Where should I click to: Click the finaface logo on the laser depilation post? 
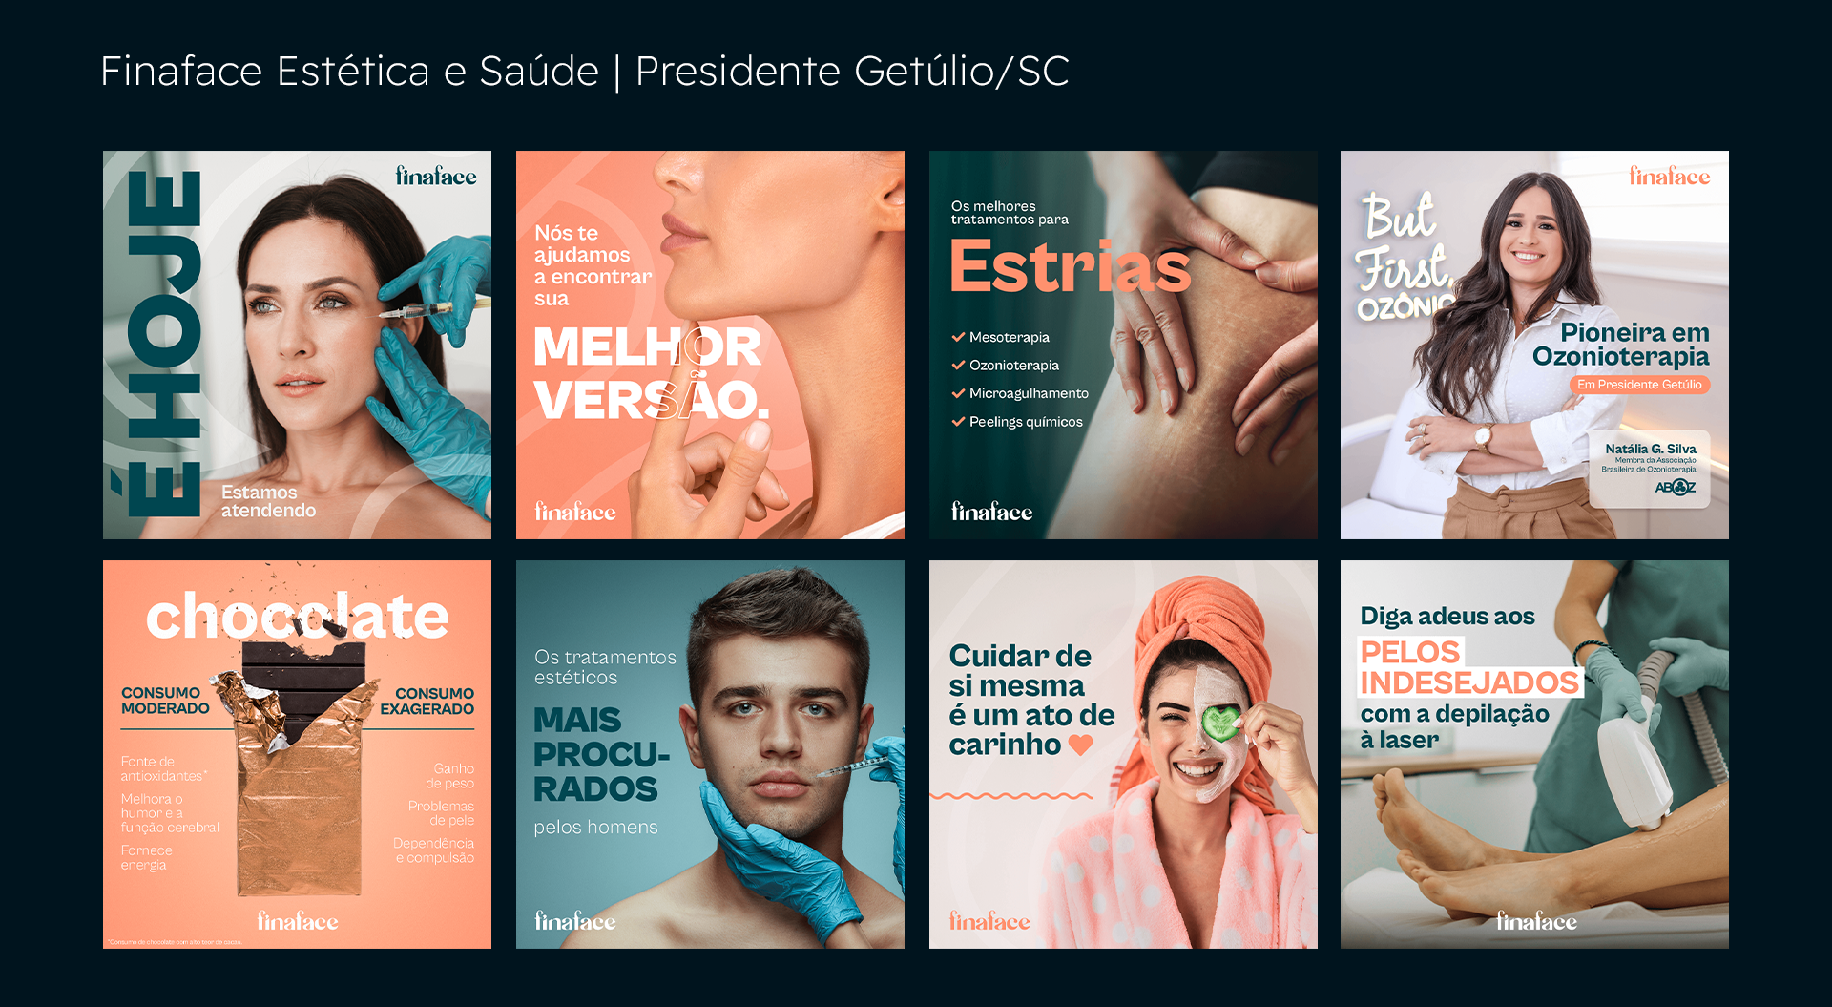point(1536,921)
